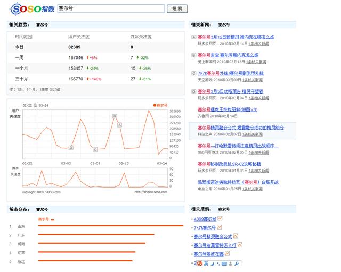Open trend icon beside 赛尔号精灵融合公式
The height and width of the screenshot is (272, 341).
coord(236,236)
